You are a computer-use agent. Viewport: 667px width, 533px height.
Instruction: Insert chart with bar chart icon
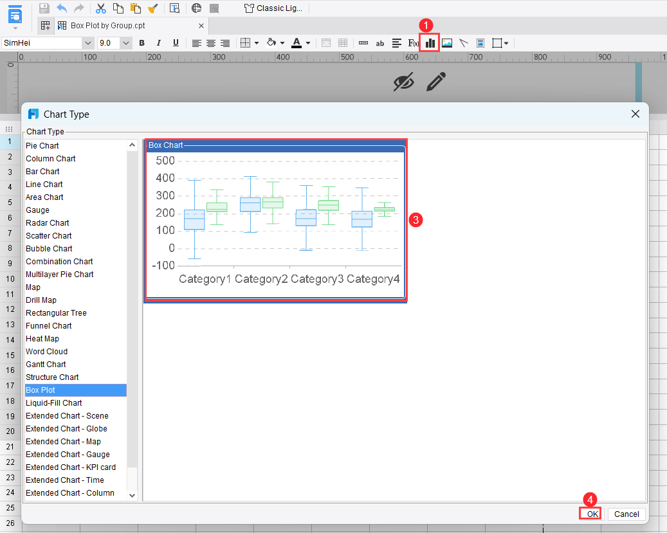(x=430, y=43)
